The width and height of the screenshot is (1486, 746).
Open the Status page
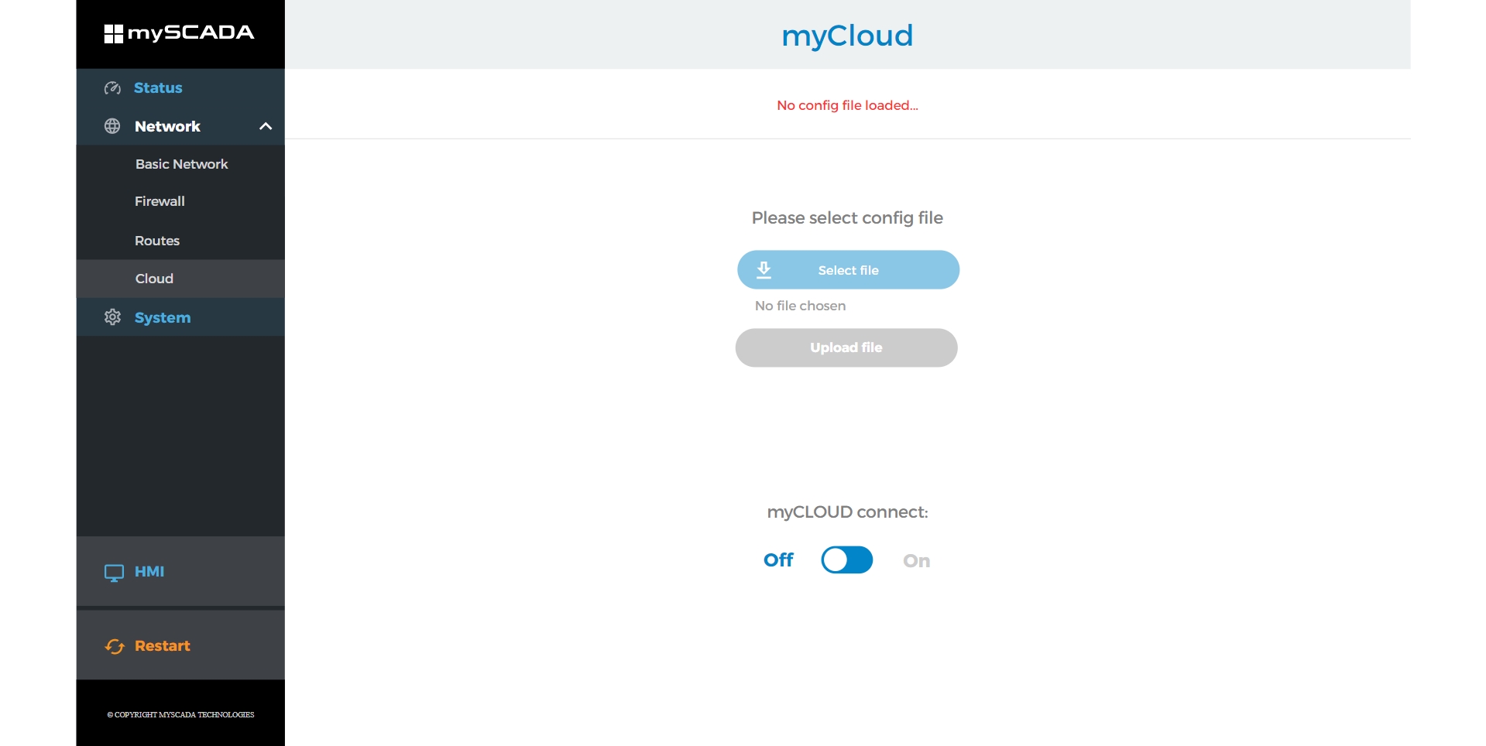pos(158,87)
